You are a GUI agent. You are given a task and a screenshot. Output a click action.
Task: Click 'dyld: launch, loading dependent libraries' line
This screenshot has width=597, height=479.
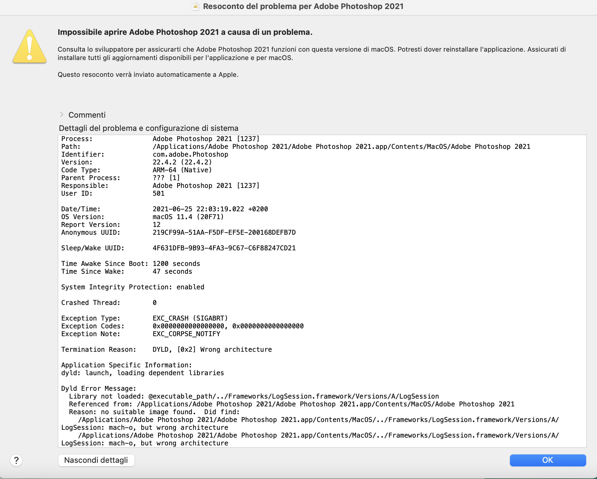143,373
